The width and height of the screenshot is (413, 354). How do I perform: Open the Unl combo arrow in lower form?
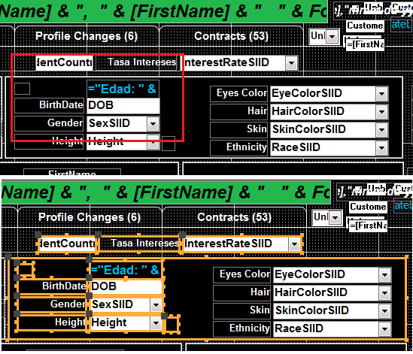[x=335, y=218]
